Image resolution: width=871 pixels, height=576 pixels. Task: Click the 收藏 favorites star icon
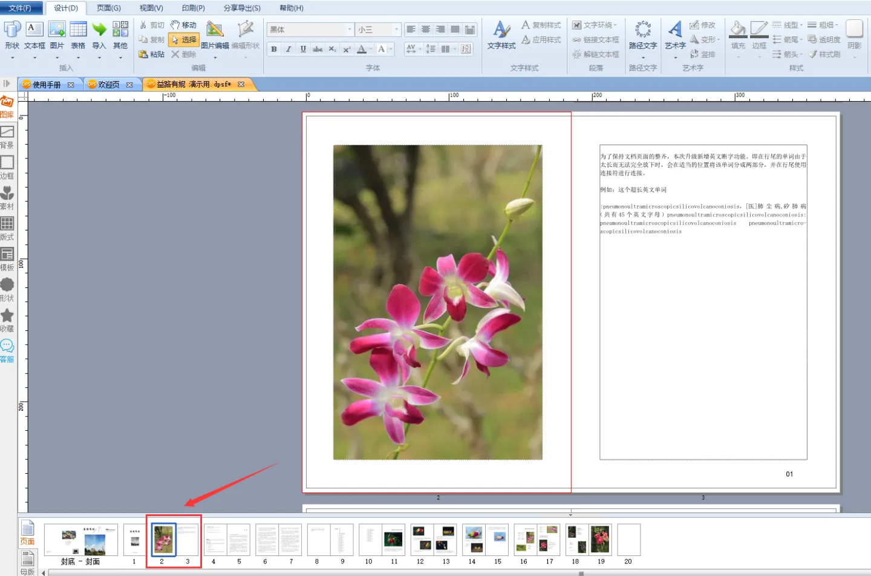coord(7,319)
